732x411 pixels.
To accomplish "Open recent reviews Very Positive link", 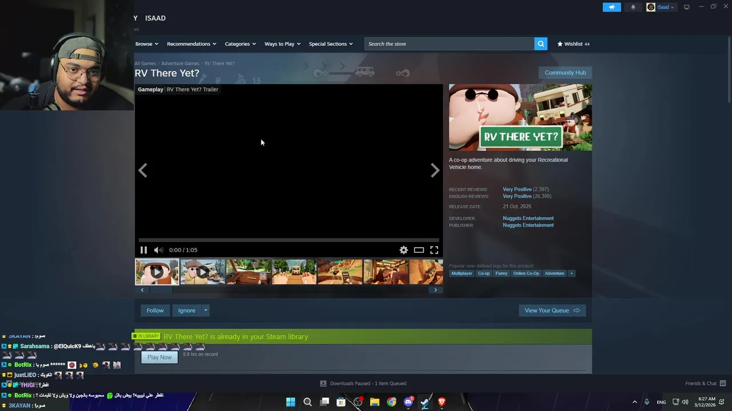I will coord(517,190).
